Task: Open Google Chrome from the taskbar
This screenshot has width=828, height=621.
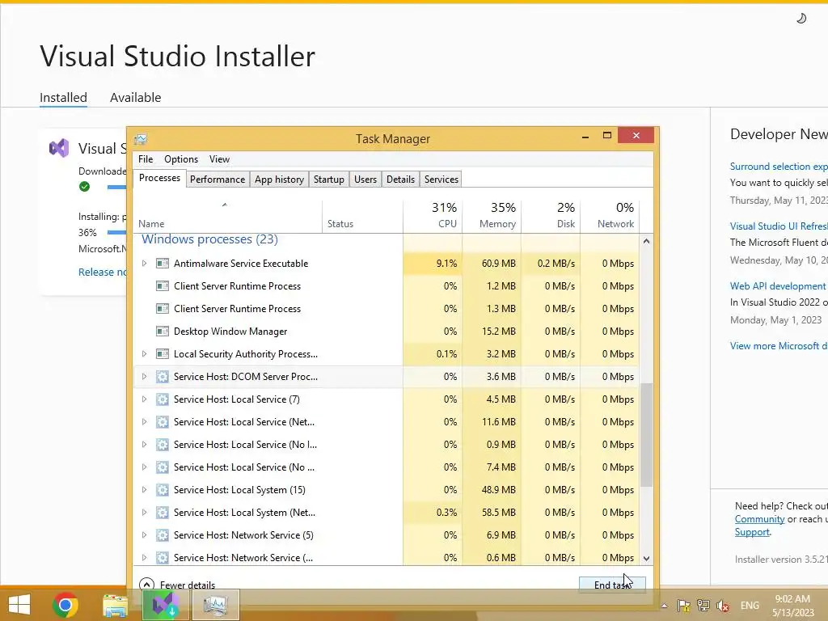Action: [65, 605]
